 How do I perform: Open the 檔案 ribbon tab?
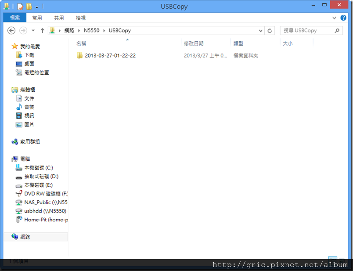point(15,18)
